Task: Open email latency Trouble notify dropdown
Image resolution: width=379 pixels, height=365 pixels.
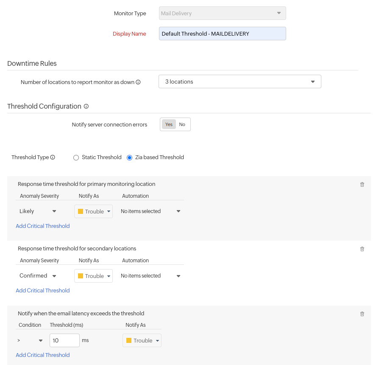Action: point(142,340)
